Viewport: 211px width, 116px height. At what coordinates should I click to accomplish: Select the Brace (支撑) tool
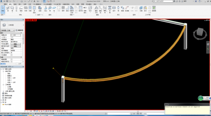click(30, 9)
